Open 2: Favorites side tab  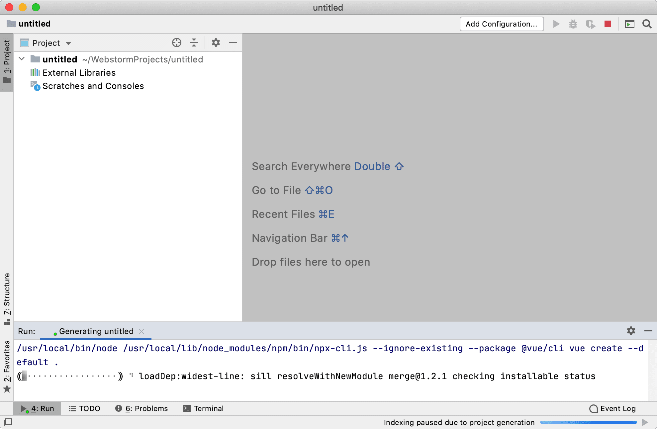[x=7, y=366]
